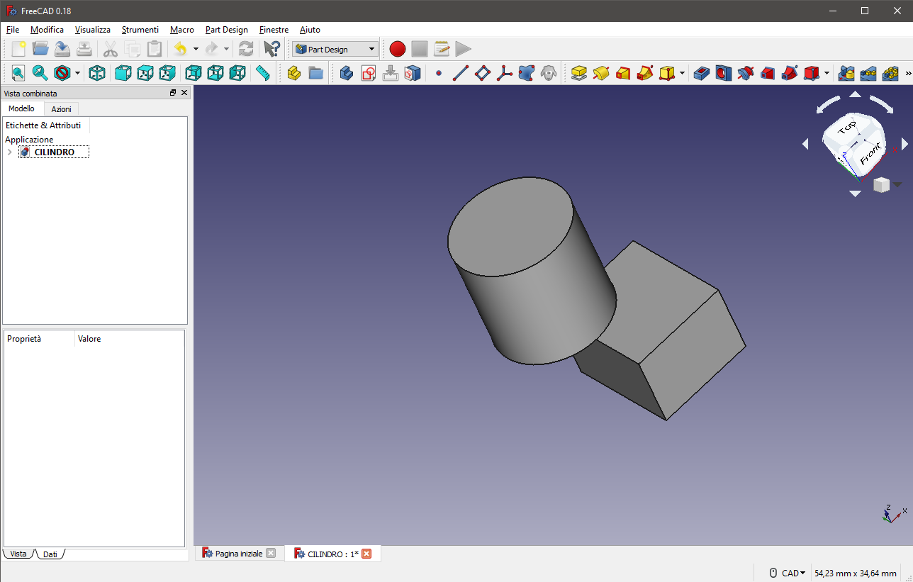
Task: Click the measure distance ruler icon
Action: (263, 73)
